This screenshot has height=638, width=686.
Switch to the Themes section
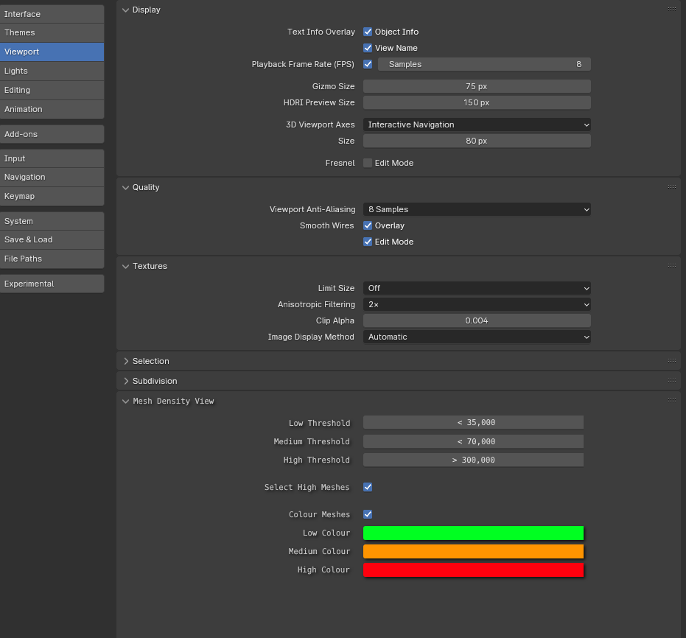point(52,33)
